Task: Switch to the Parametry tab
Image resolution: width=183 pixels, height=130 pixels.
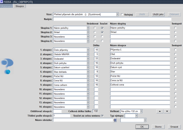Action: tap(6, 6)
